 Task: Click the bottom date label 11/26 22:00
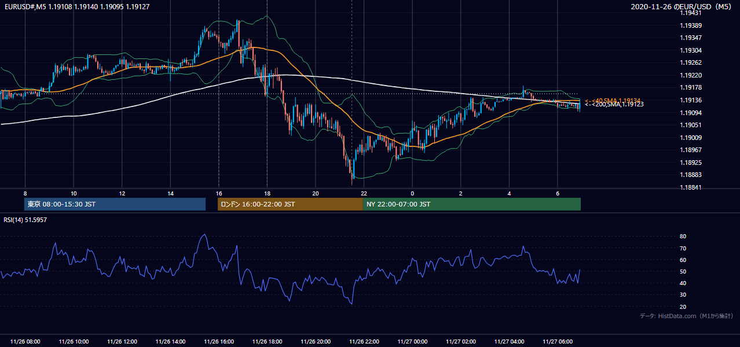364,342
